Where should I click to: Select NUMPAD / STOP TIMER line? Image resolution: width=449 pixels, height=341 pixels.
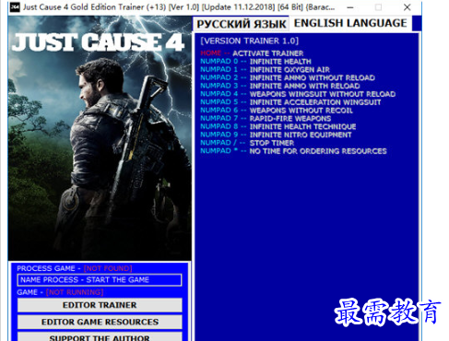[x=247, y=143]
